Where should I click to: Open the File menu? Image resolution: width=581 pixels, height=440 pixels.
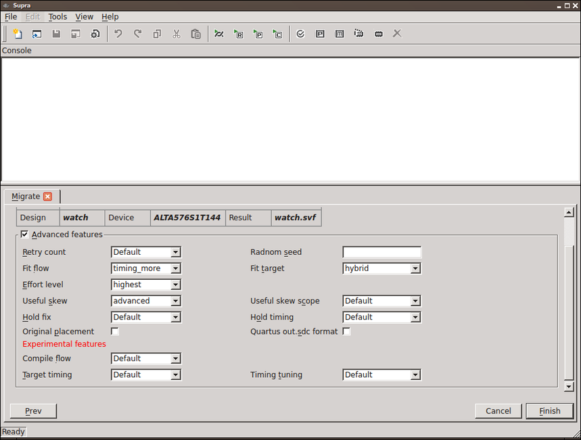[x=11, y=17]
